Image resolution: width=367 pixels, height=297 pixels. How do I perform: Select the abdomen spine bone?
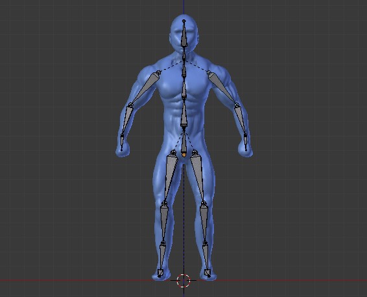(x=184, y=114)
